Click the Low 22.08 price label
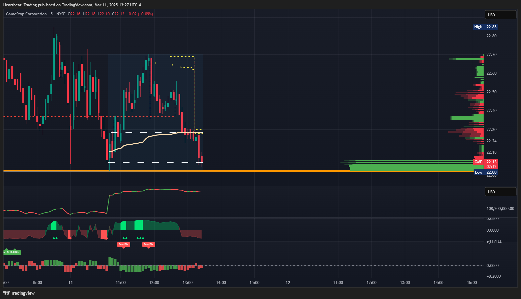The height and width of the screenshot is (299, 521). (486, 172)
